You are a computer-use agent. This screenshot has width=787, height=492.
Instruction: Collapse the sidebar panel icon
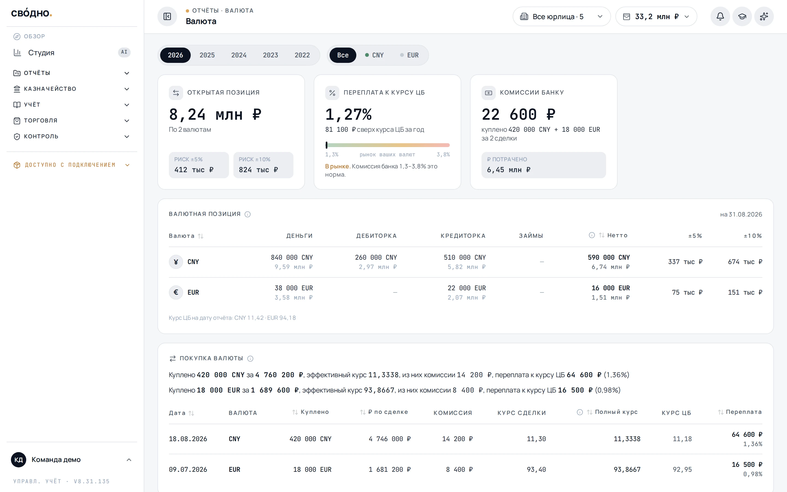coord(167,16)
